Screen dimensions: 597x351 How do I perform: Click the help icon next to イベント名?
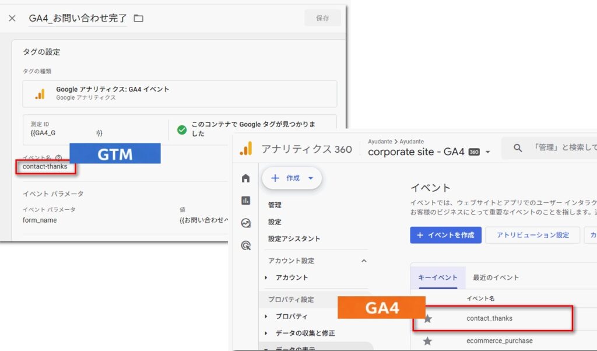tap(58, 158)
